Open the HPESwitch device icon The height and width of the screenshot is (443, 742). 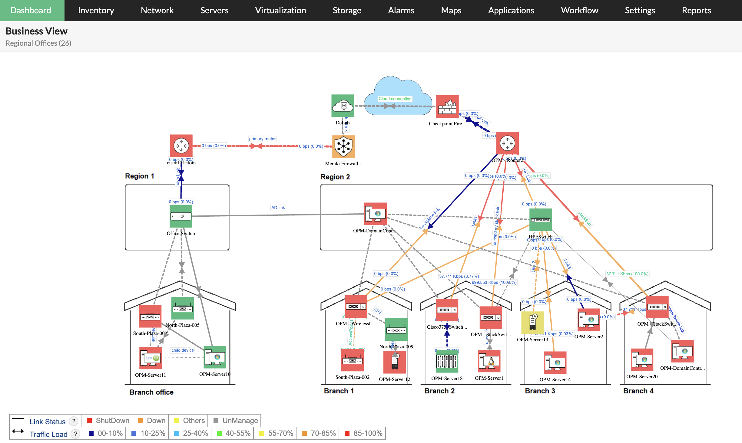click(541, 220)
